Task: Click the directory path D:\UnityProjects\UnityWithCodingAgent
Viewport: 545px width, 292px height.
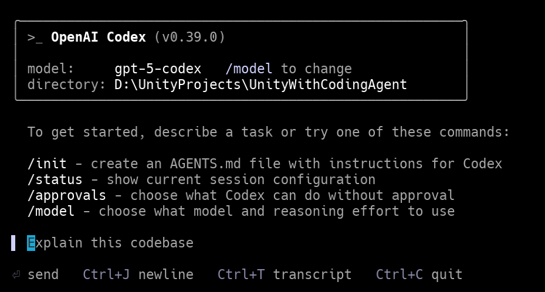Action: [260, 84]
